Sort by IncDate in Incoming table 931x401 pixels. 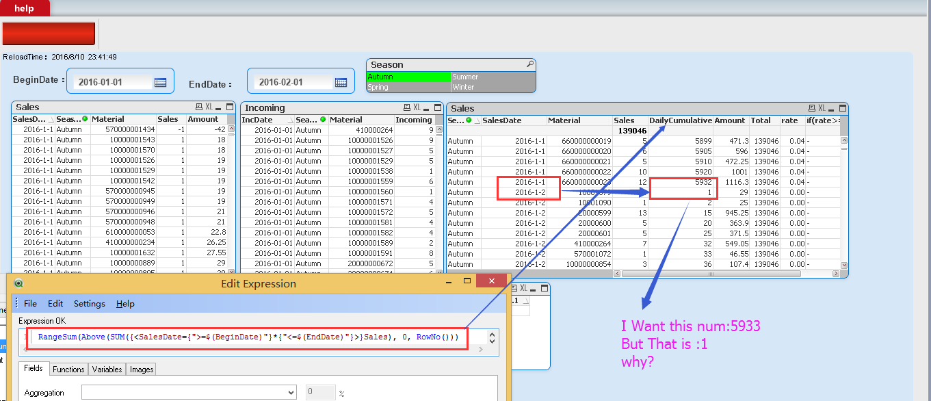(x=267, y=120)
